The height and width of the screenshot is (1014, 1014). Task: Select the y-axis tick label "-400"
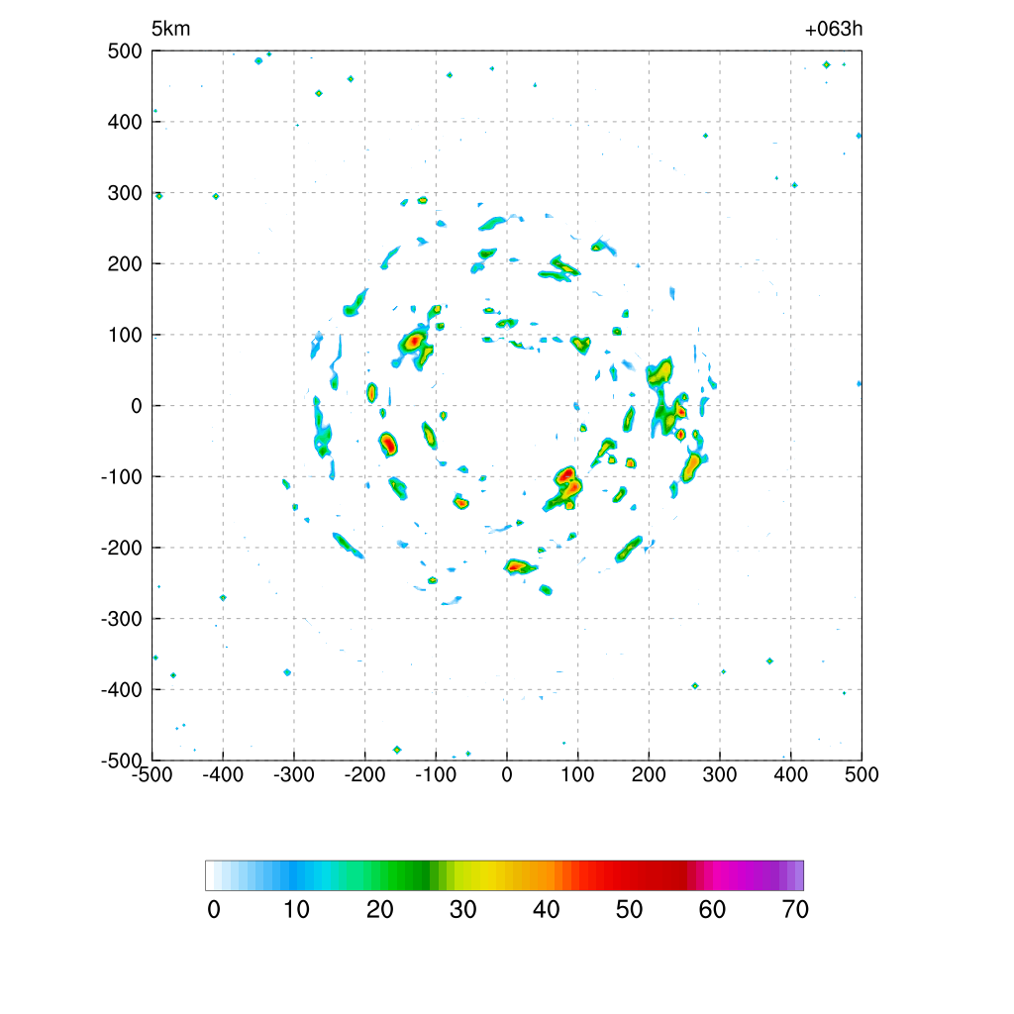(122, 690)
